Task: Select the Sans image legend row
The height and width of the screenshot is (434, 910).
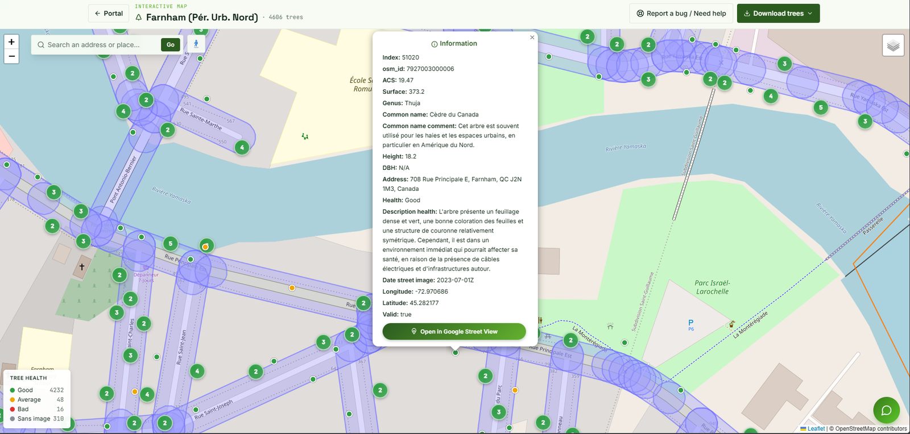Action: click(37, 419)
